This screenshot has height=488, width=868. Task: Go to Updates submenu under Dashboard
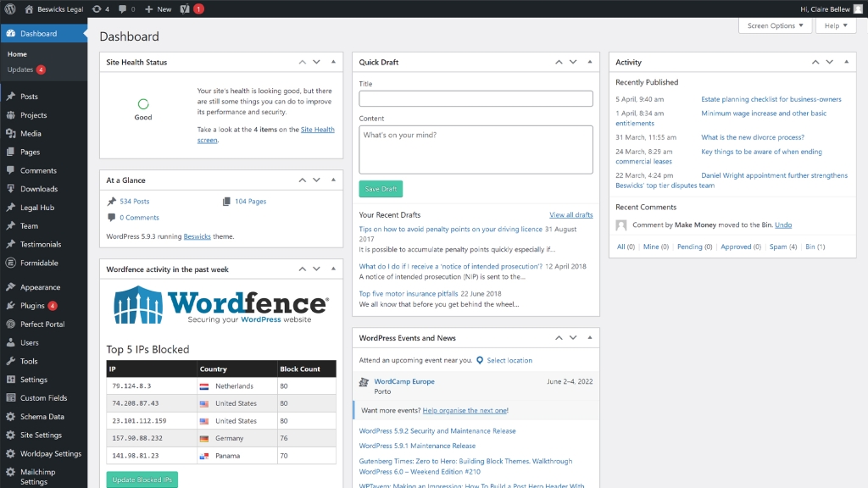tap(20, 69)
